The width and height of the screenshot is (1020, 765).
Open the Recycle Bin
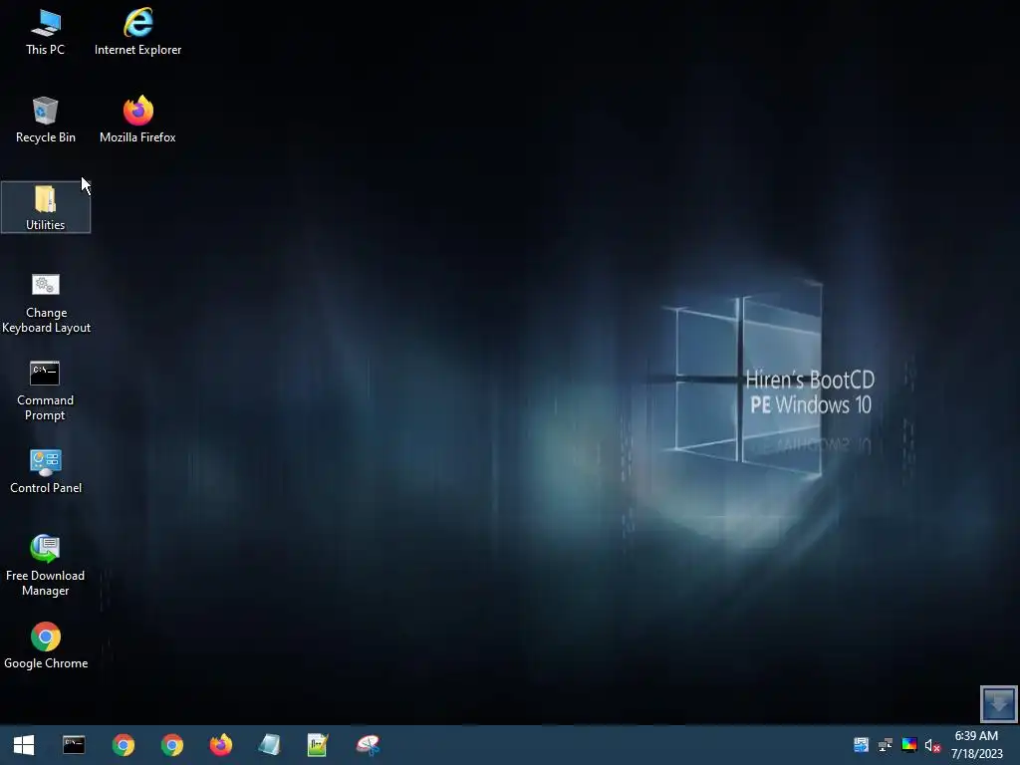(x=46, y=120)
